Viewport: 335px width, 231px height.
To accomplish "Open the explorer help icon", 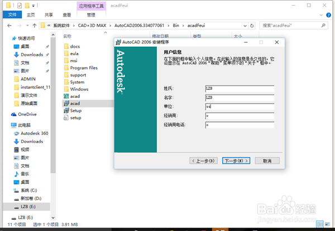I will pyautogui.click(x=329, y=15).
